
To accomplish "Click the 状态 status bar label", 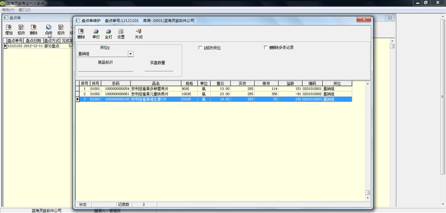I will [83, 204].
